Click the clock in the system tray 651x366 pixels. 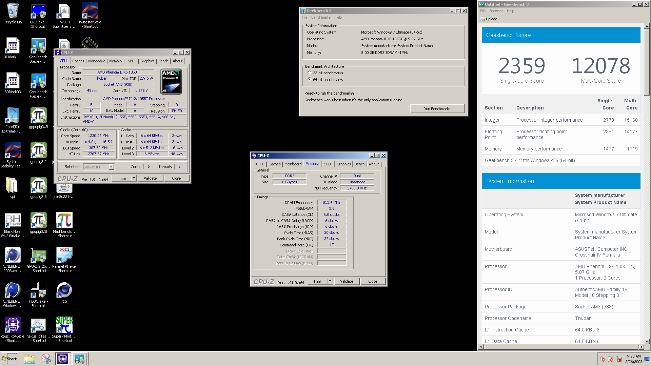point(634,359)
